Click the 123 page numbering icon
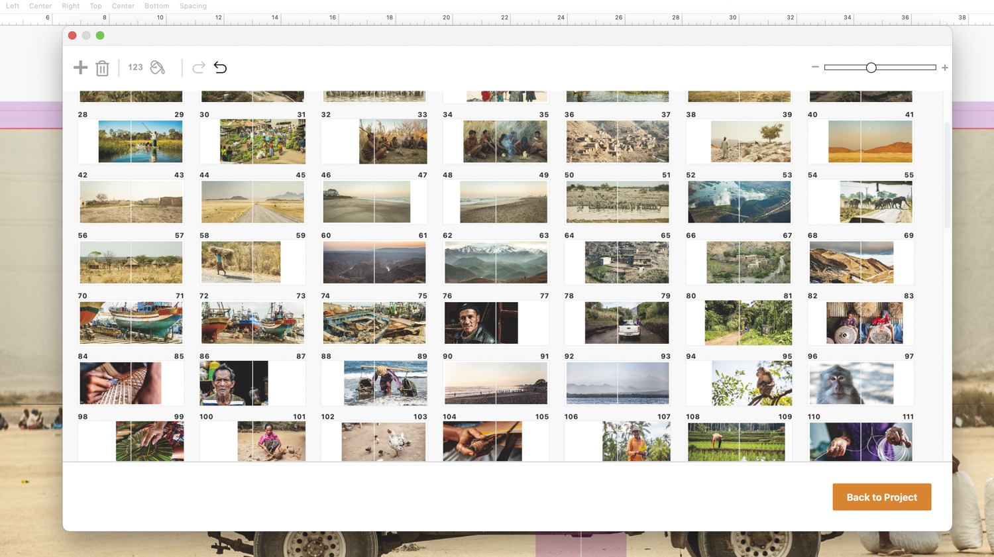Viewport: 994px width, 557px height. 135,68
